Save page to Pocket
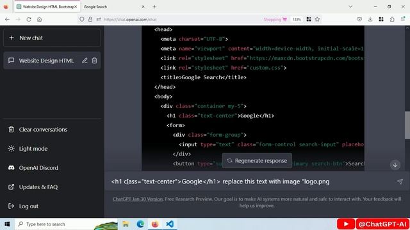Screen dimensions: 410x230 pyautogui.click(x=359, y=19)
